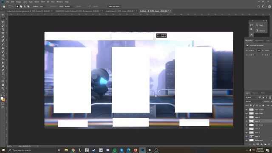Viewport: 272px width, 153px height.
Task: Click Create new group folder icon
Action: (x=265, y=144)
